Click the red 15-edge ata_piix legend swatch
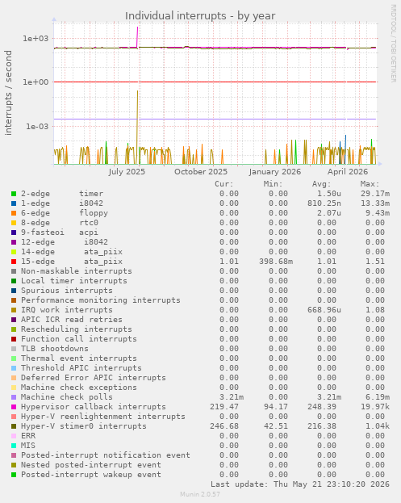This screenshot has height=503, width=401. point(14,262)
